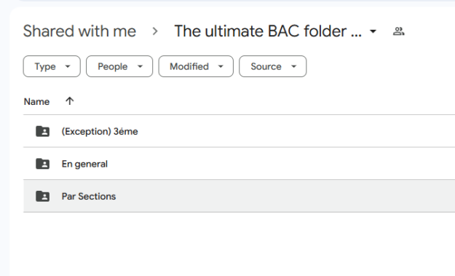Select the (Exception) 3éme folder row
Screen dimensions: 455x276
(x=239, y=131)
